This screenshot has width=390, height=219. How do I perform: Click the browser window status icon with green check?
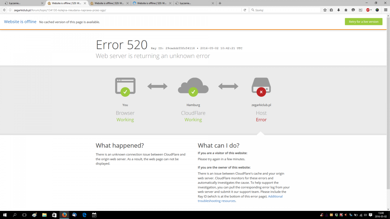point(125,87)
